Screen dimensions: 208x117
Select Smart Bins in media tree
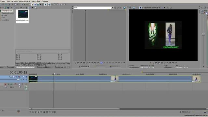coord(5,20)
